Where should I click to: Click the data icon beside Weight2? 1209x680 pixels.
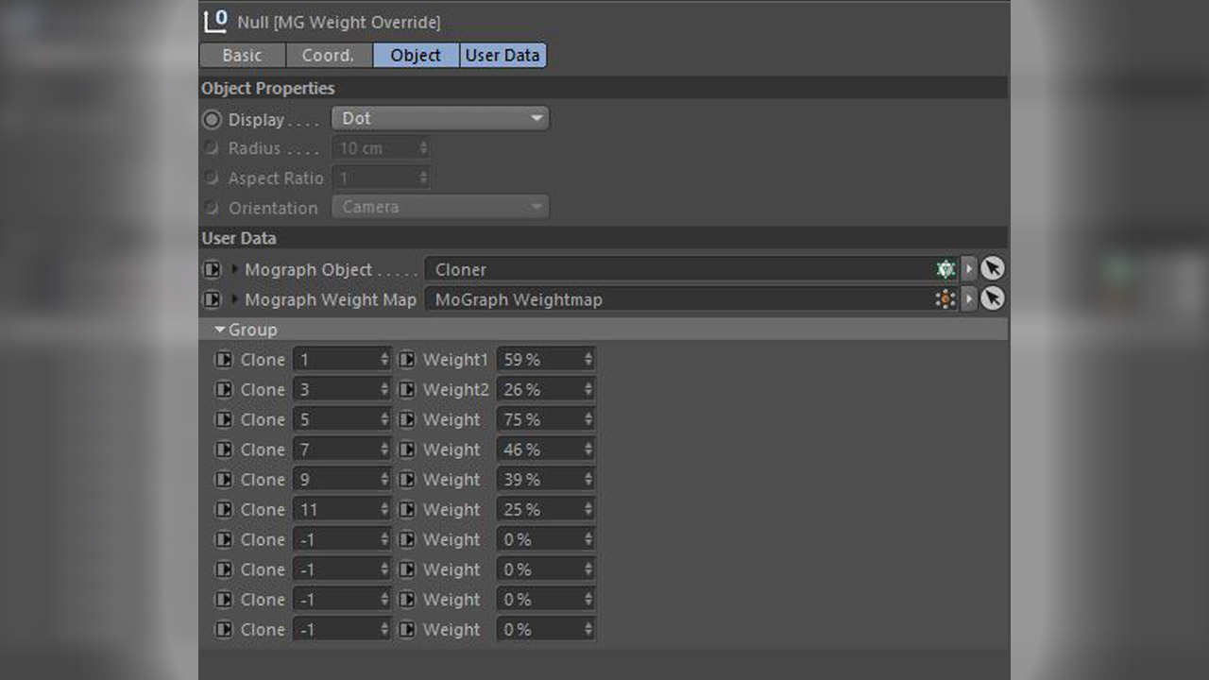(x=407, y=389)
